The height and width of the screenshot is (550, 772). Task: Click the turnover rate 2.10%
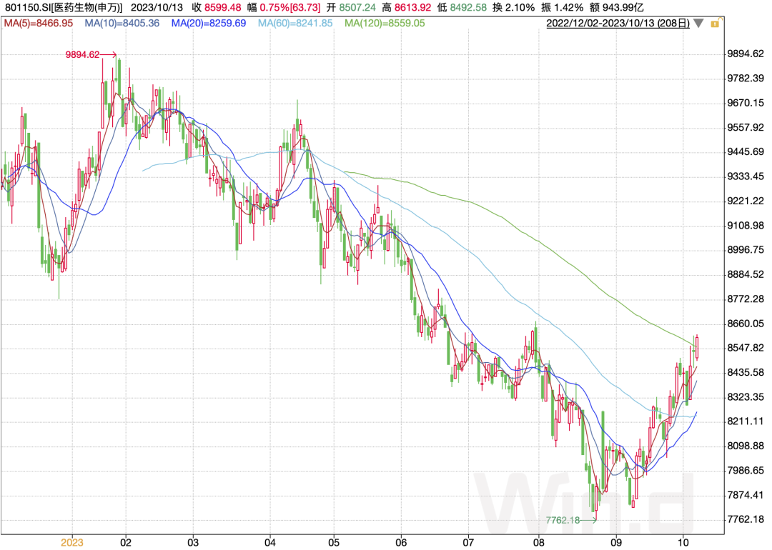click(519, 8)
